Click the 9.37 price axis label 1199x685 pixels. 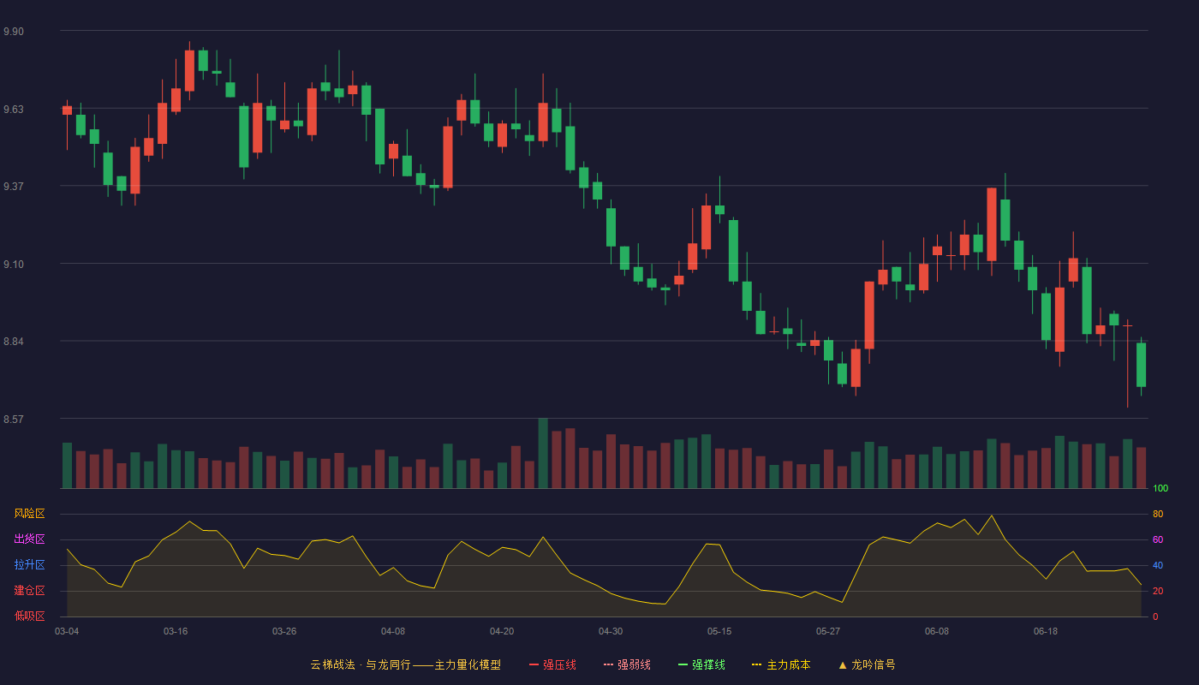14,187
